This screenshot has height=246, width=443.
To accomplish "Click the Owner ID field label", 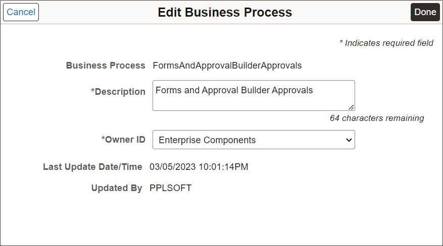I will (x=123, y=140).
